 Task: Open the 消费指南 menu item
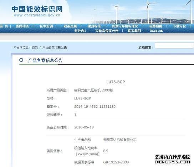tap(155, 26)
